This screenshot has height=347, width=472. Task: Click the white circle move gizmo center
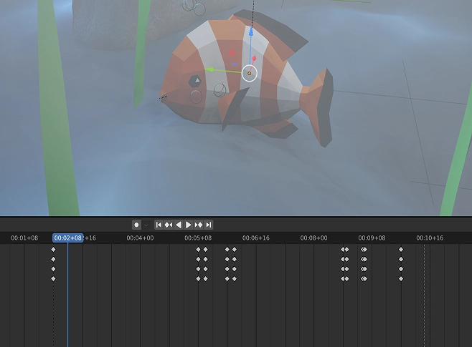[249, 73]
